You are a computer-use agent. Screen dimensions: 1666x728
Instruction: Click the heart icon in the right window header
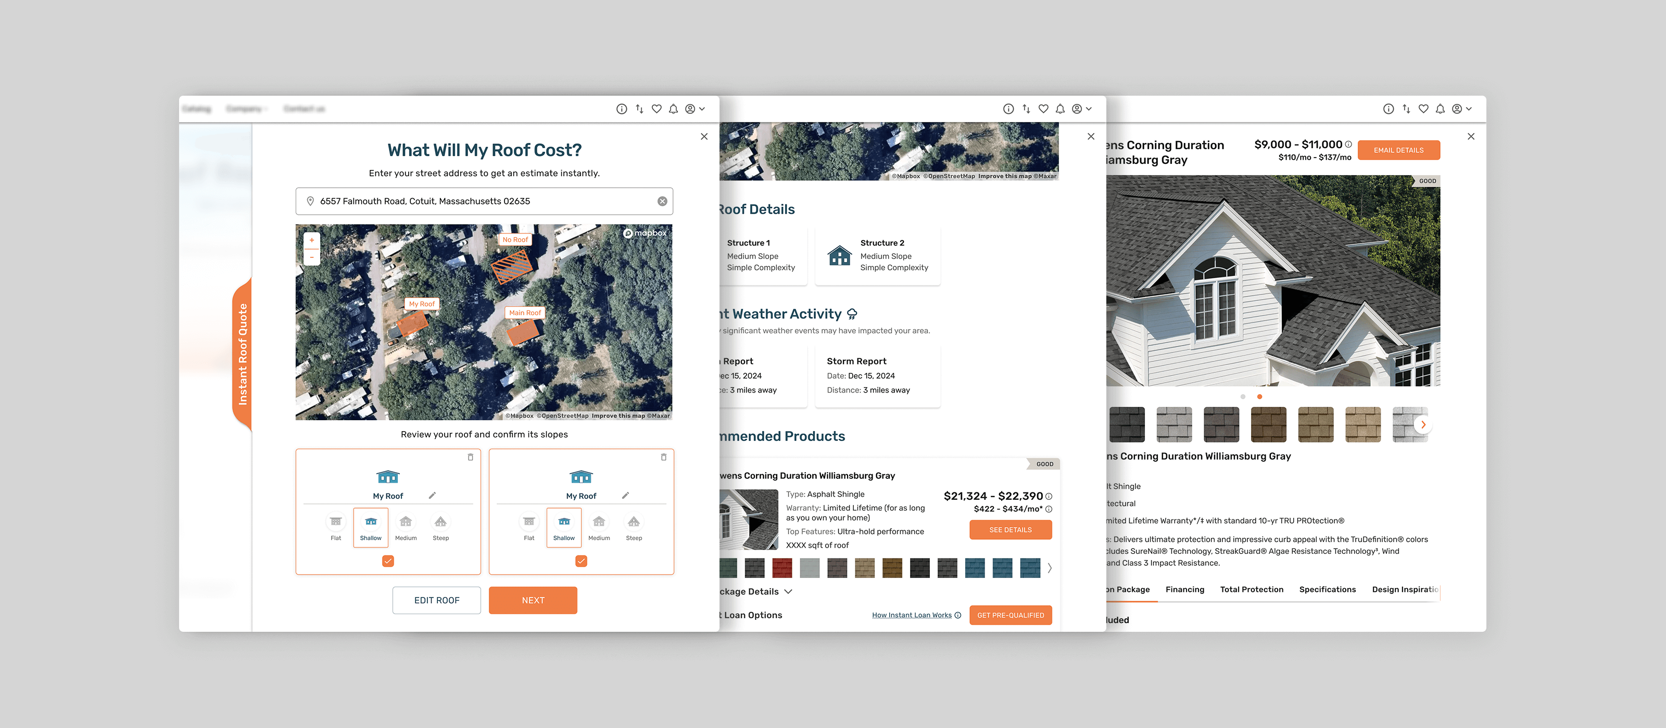click(x=1423, y=109)
